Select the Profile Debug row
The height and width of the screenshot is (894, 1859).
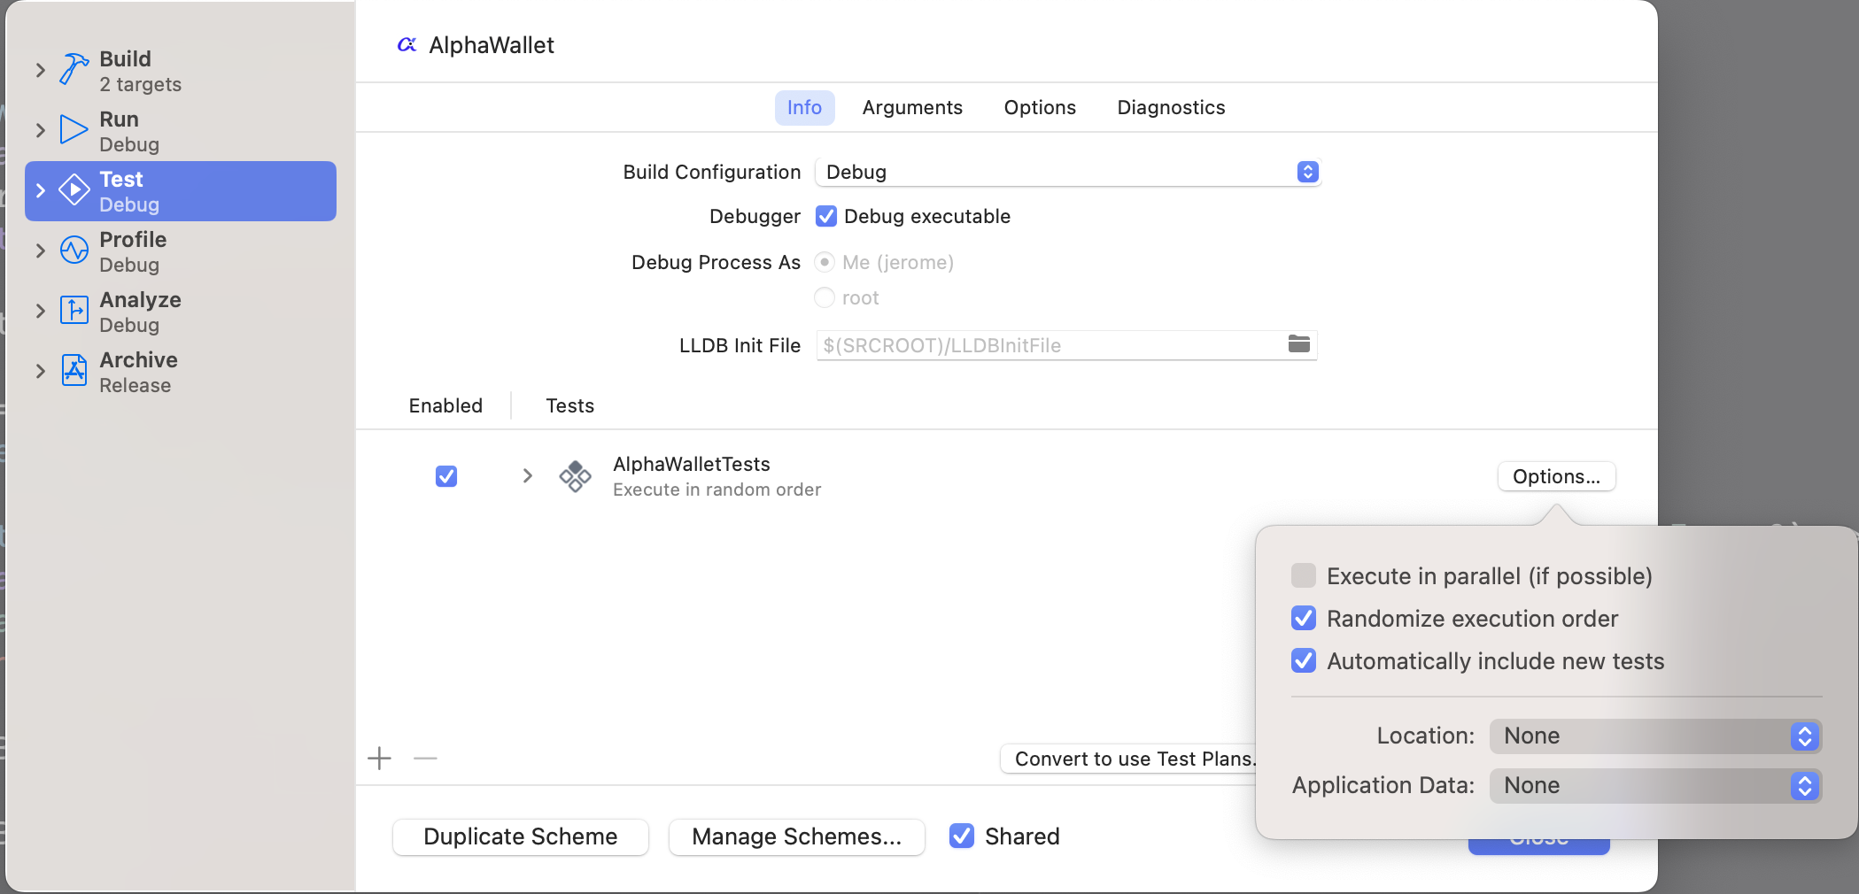pos(181,251)
